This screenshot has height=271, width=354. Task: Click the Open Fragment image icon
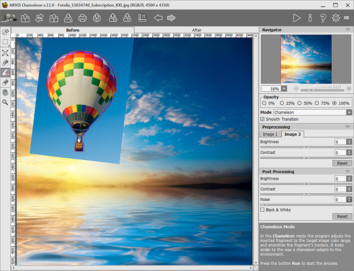click(x=54, y=18)
